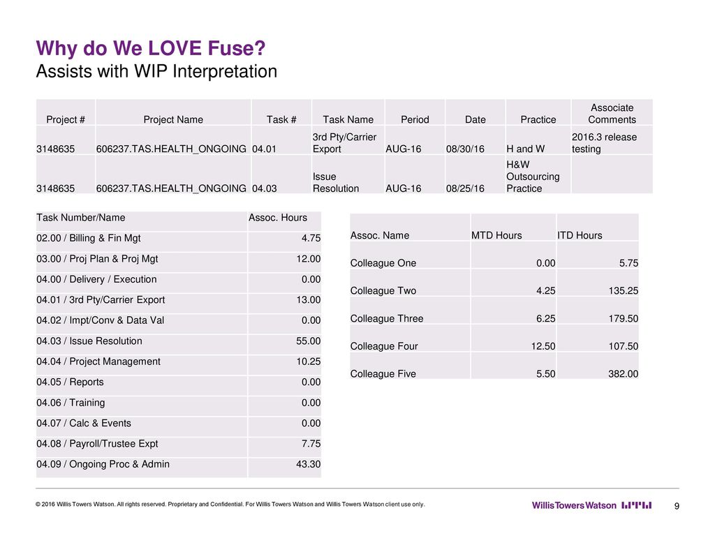Click MTD hours value '12.50'

543,346
